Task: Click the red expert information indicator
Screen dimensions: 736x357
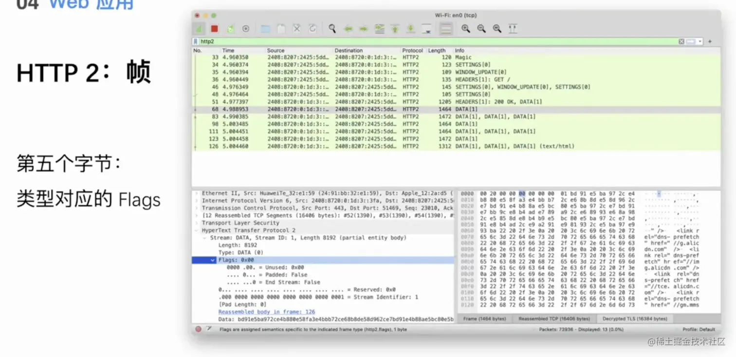Action: tap(199, 329)
